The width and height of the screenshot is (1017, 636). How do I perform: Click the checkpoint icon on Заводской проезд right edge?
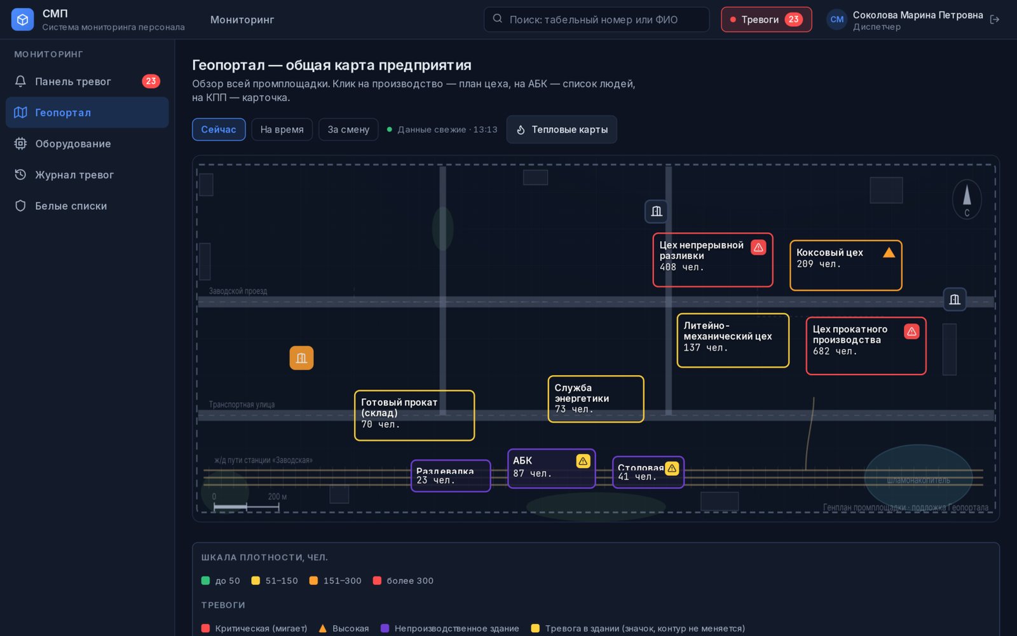(x=955, y=300)
